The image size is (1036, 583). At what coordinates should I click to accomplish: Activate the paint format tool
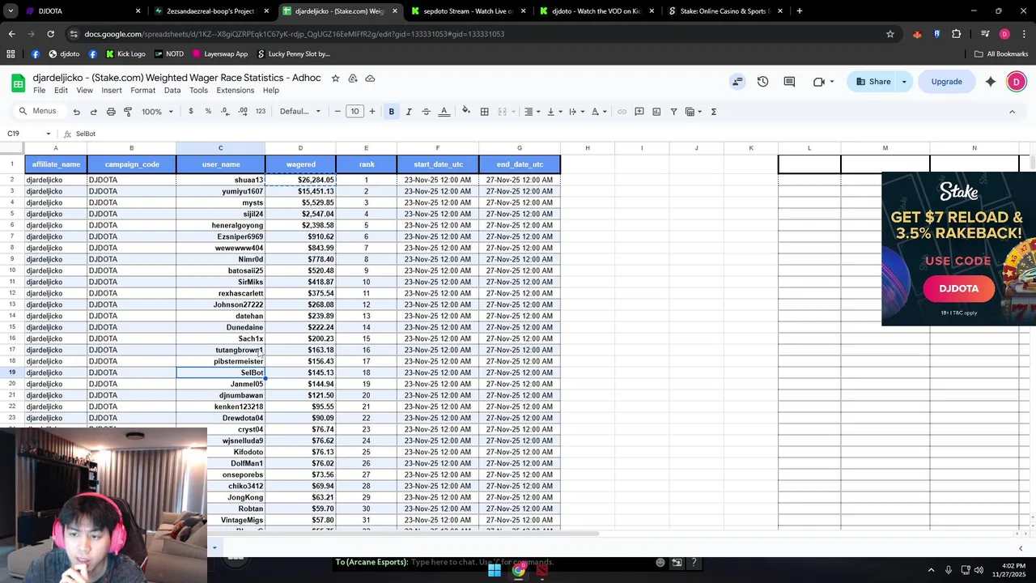(x=128, y=112)
